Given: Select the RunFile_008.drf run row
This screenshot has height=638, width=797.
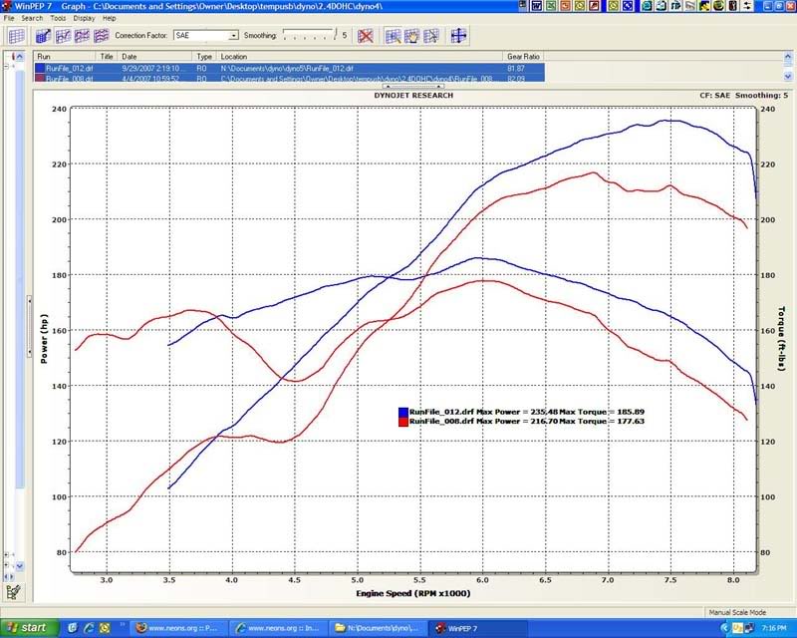Looking at the screenshot, I should pyautogui.click(x=290, y=78).
